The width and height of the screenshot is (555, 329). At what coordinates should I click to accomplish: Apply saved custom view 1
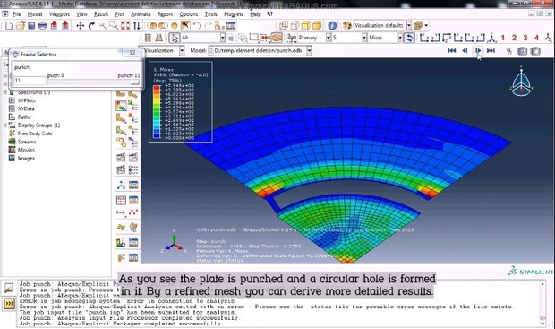coord(503,38)
